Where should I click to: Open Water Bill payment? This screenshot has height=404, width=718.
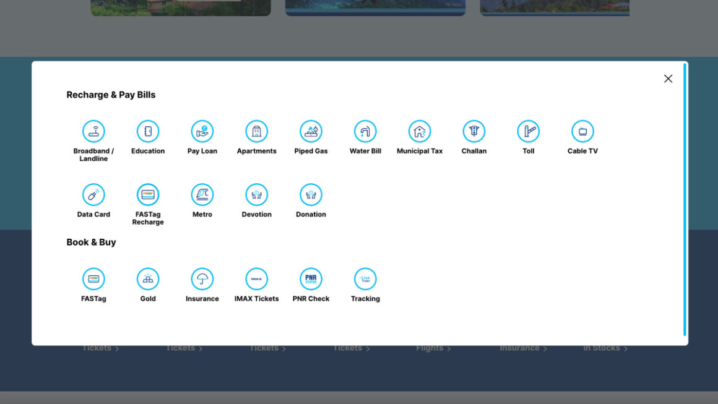click(365, 132)
